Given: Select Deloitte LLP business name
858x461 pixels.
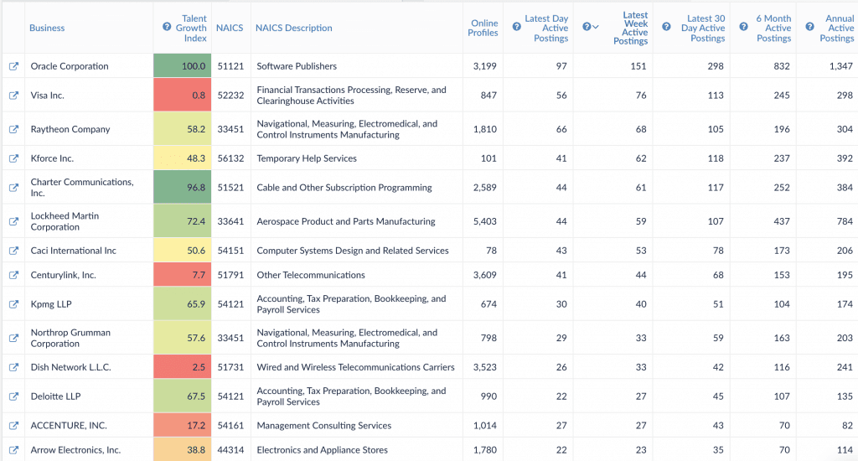Looking at the screenshot, I should 56,396.
